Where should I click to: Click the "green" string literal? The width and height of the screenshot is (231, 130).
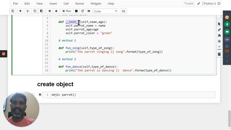(x=106, y=33)
